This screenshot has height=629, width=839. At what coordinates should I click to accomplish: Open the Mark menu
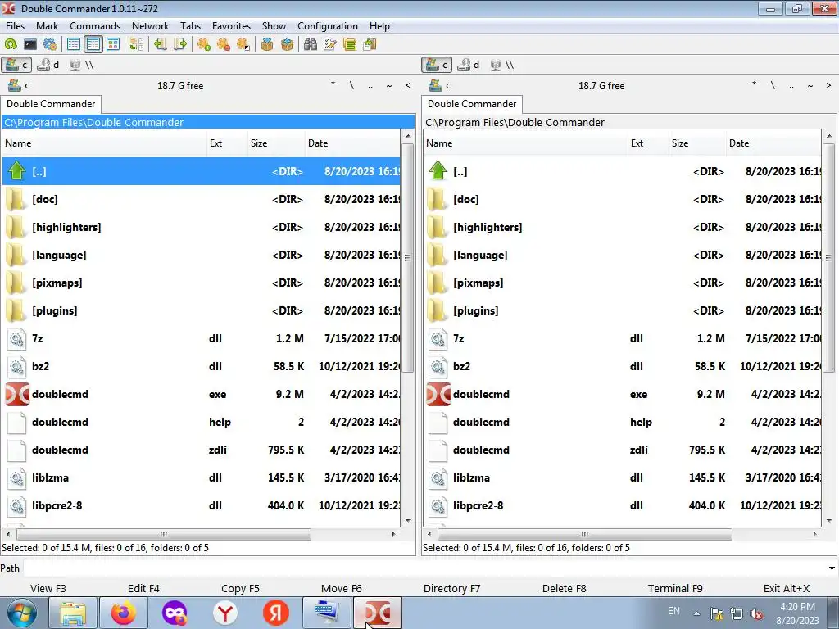(47, 25)
